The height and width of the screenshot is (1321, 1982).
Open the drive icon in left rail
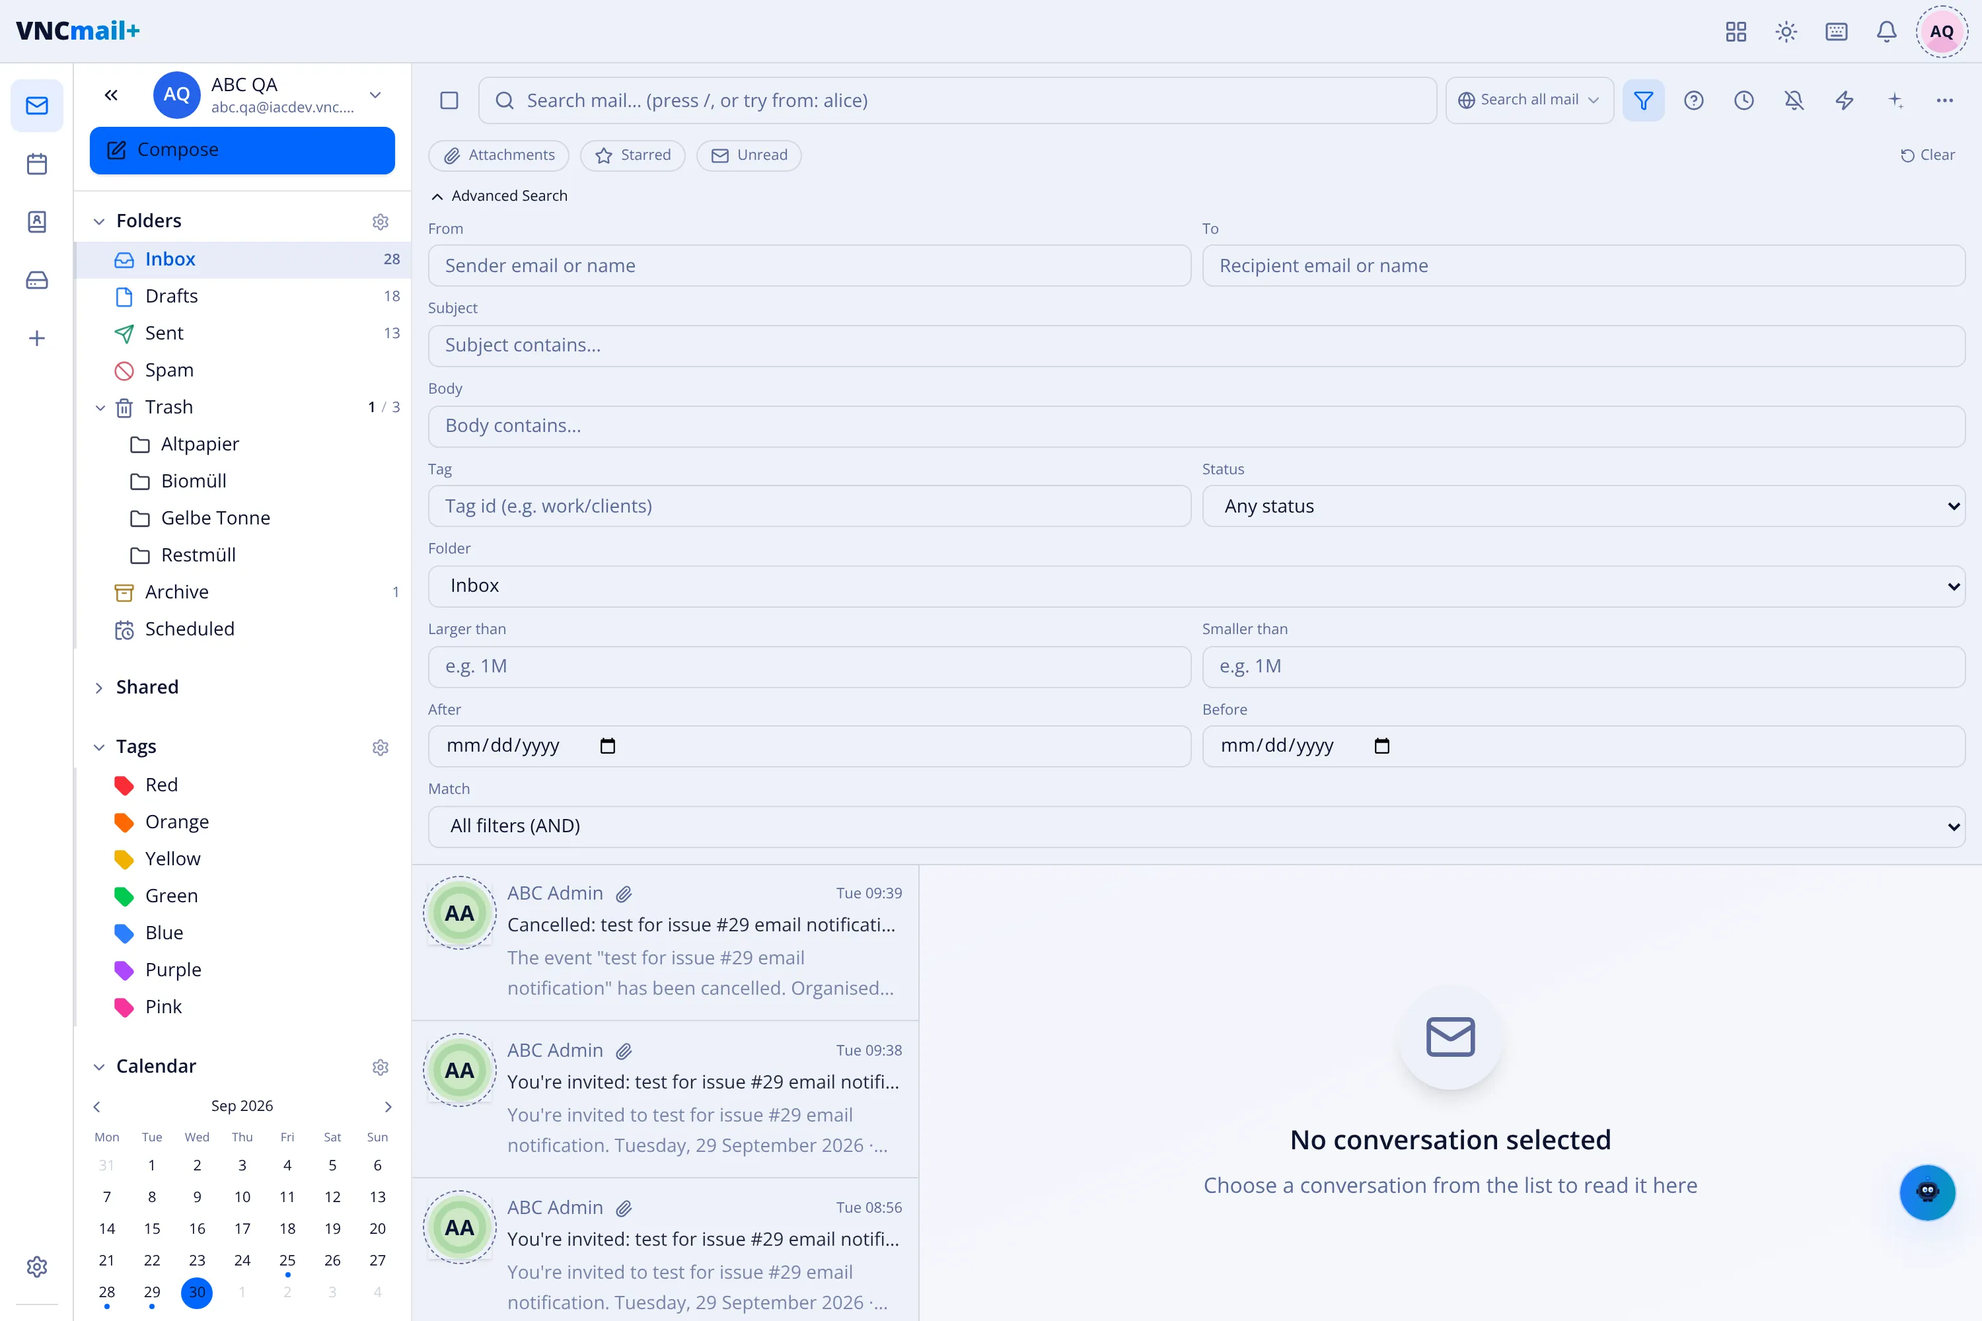37,279
